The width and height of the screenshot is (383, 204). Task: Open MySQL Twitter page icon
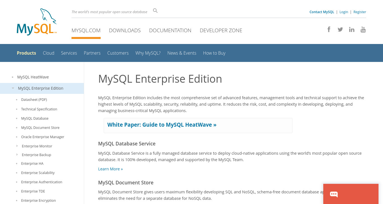pos(340,29)
